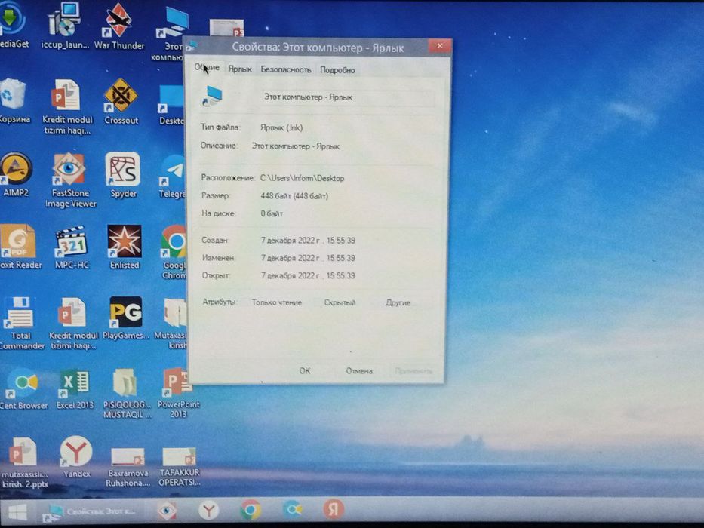Open Yandex Browser from the taskbar
Viewport: 704px width, 528px height.
coord(208,511)
